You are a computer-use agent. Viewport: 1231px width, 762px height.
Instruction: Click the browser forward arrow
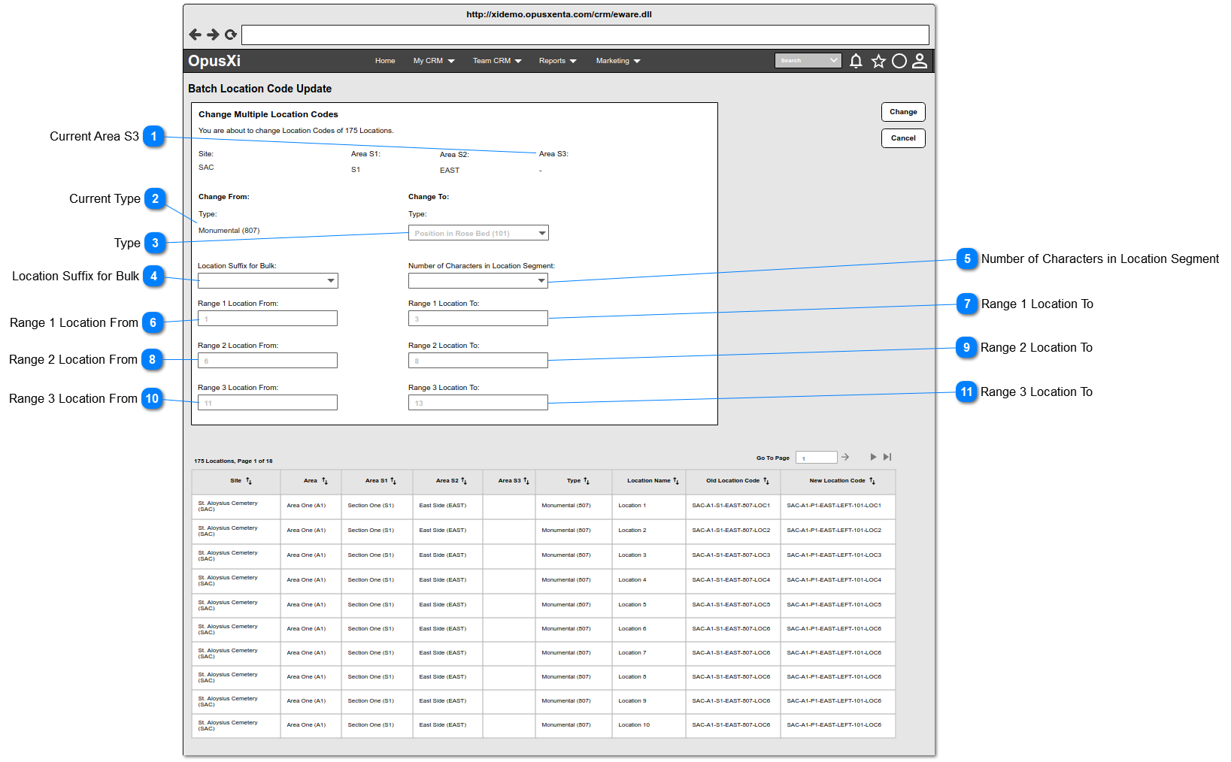[213, 35]
